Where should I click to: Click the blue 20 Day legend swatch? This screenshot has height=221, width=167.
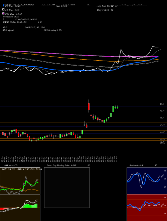click(3, 6)
